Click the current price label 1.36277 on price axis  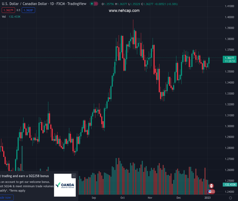230,58
